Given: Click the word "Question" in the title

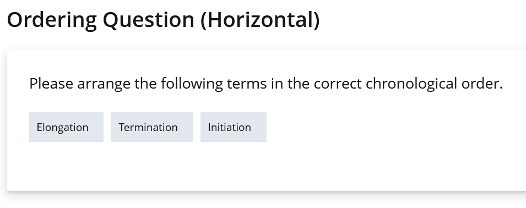Looking at the screenshot, I should tap(149, 20).
